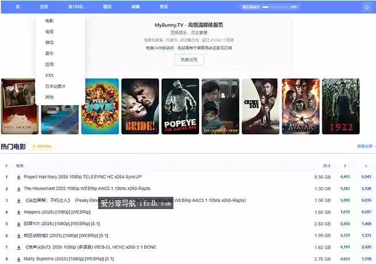Select 日本动画片 in the browse dropdown
The image size is (376, 264).
point(55,86)
